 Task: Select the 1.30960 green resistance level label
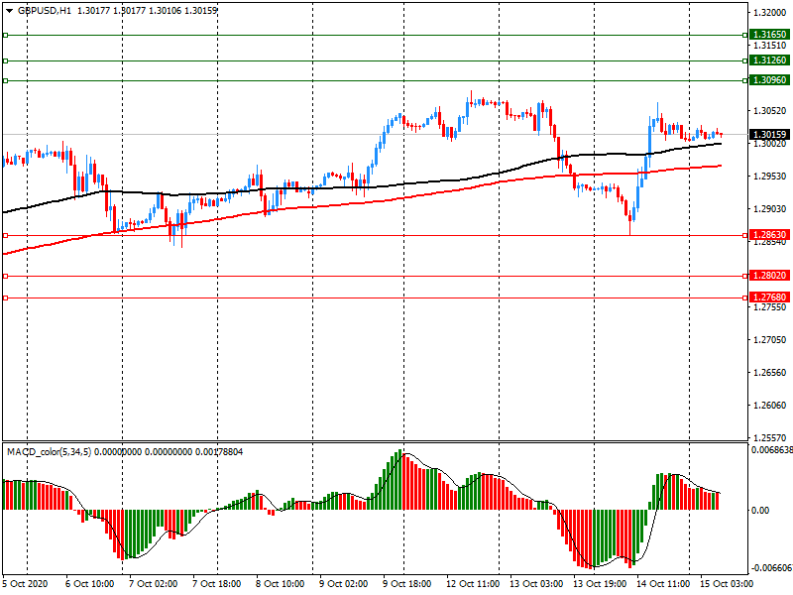[x=769, y=80]
